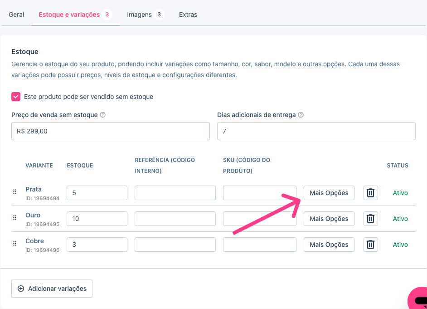The width and height of the screenshot is (427, 309).
Task: Grab the drag handle of the Ouro row
Action: [x=15, y=217]
